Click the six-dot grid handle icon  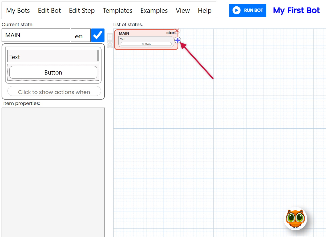tap(110, 37)
